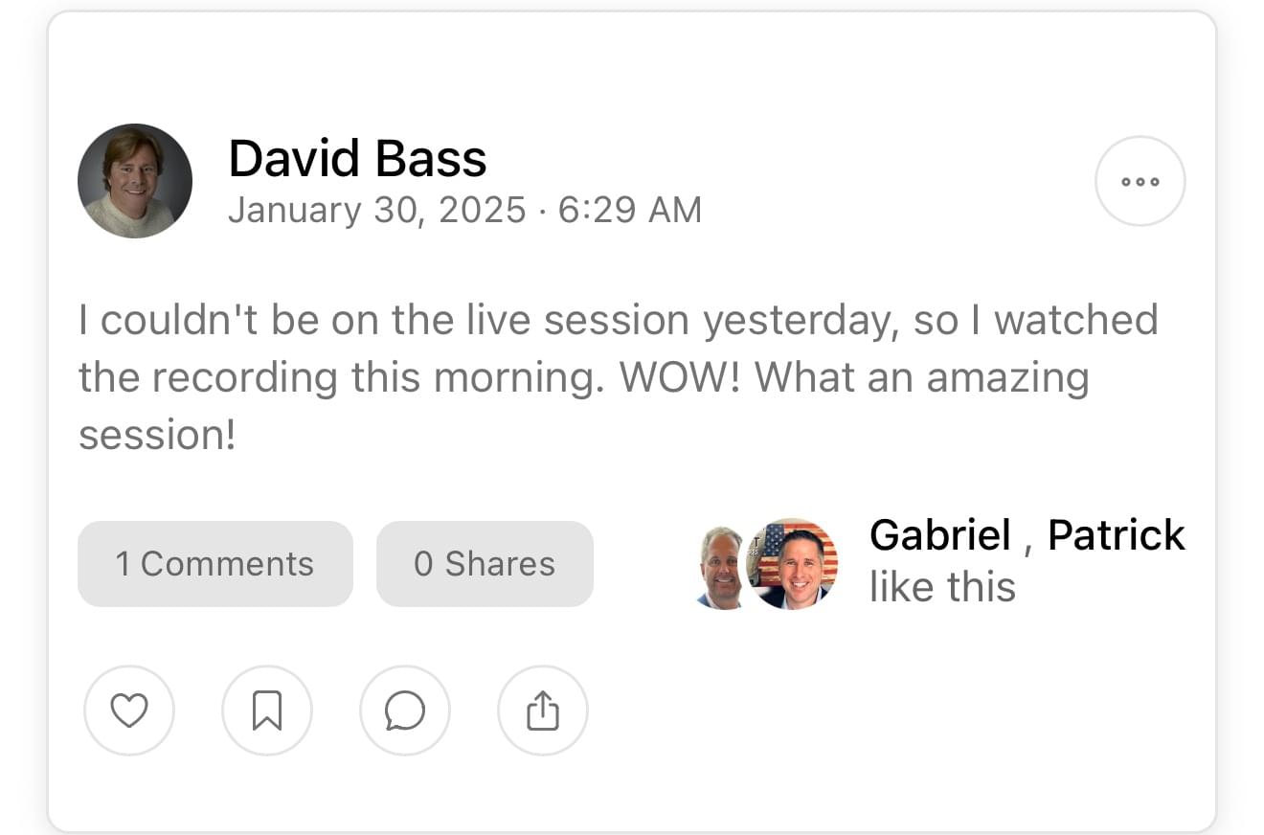Click the comma between Gabriel and Patrick
1264x835 pixels.
pyautogui.click(x=1028, y=542)
